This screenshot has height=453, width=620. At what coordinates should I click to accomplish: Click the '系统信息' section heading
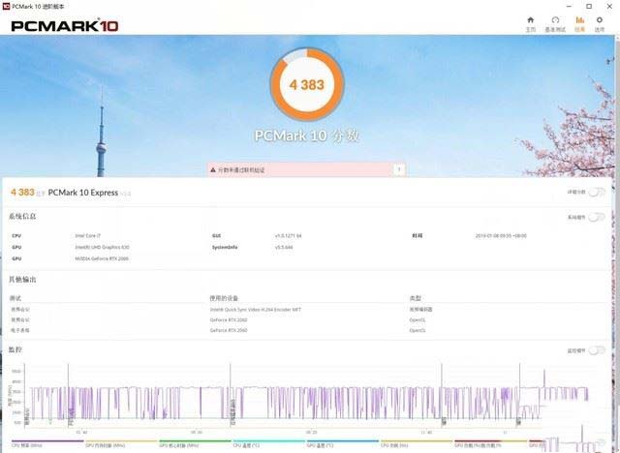click(22, 216)
